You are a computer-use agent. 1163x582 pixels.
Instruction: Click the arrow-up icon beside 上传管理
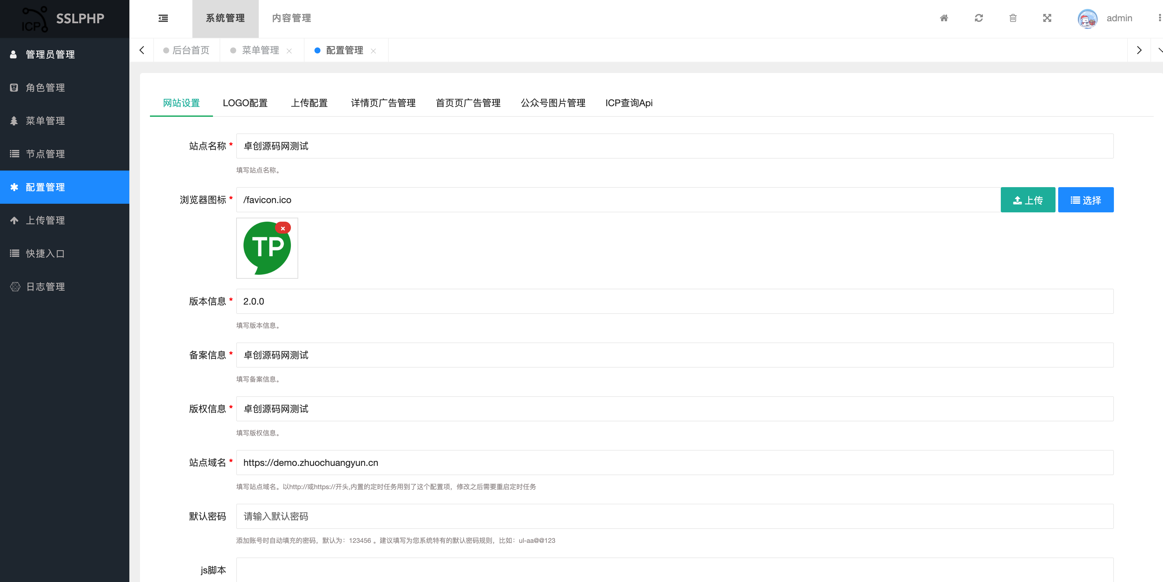[x=14, y=220]
